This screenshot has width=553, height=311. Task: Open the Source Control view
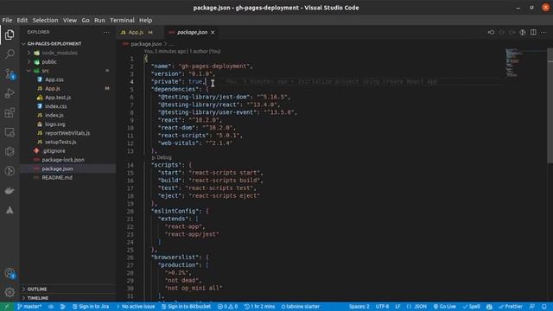click(x=10, y=73)
